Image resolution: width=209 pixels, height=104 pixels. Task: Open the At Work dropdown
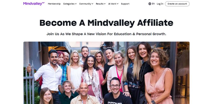point(113,4)
